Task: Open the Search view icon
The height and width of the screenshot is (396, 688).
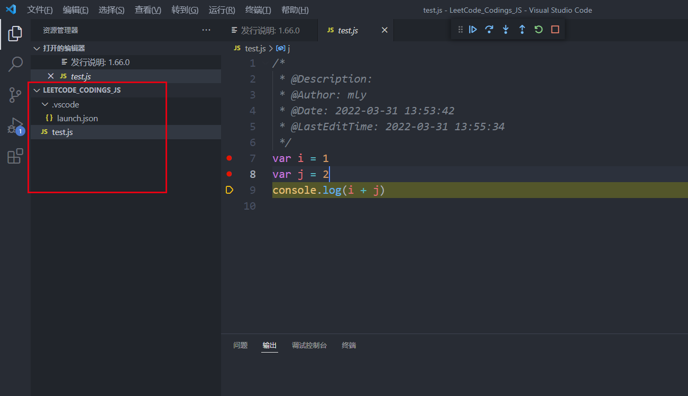Action: [15, 65]
